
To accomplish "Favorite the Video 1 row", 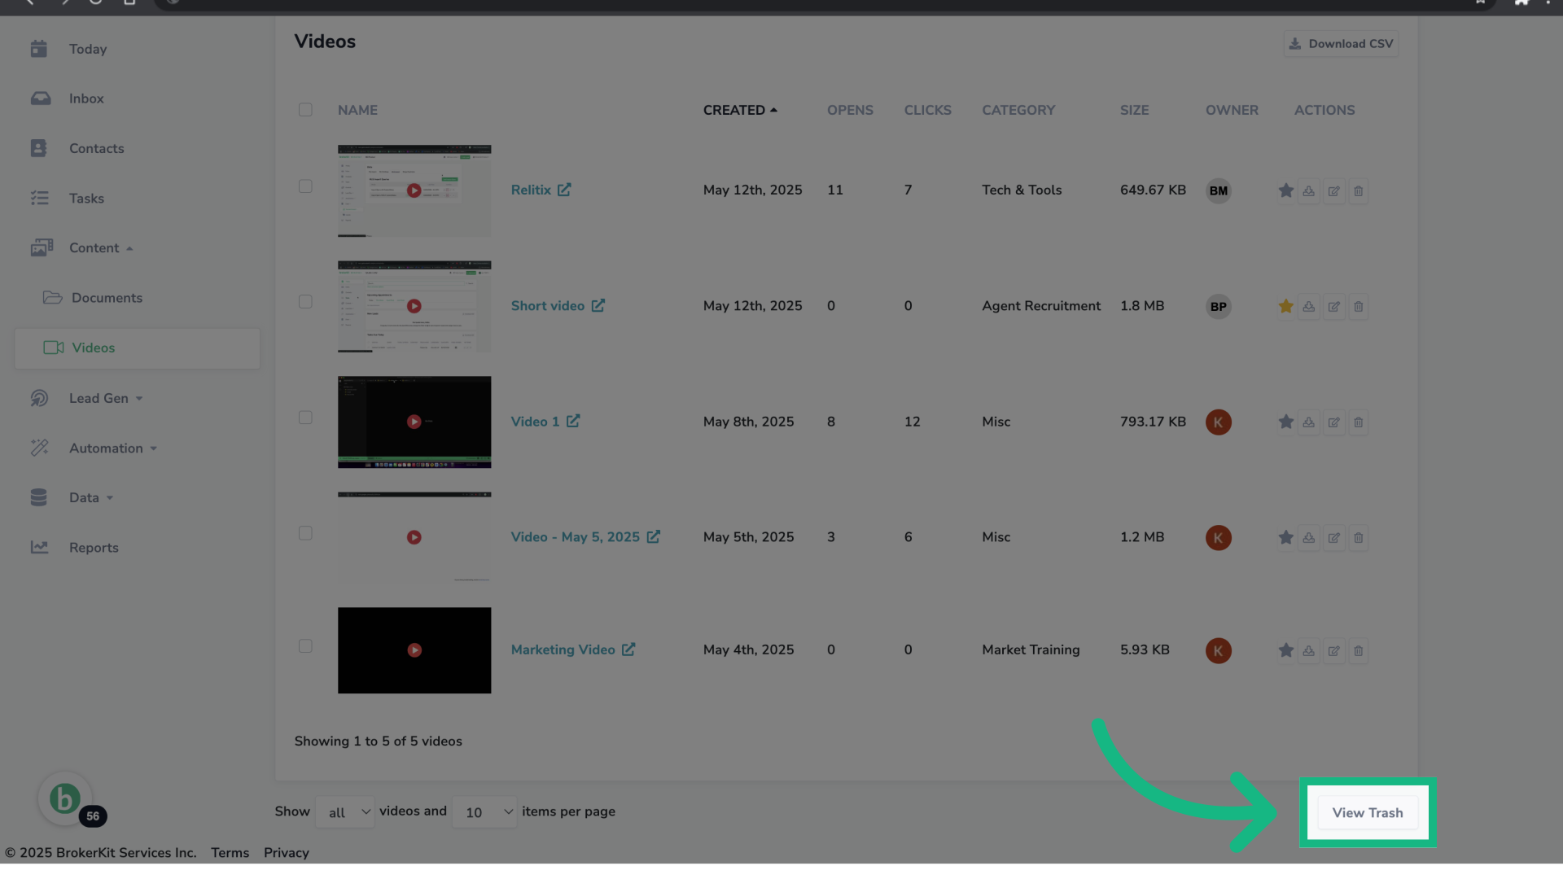I will [1285, 422].
